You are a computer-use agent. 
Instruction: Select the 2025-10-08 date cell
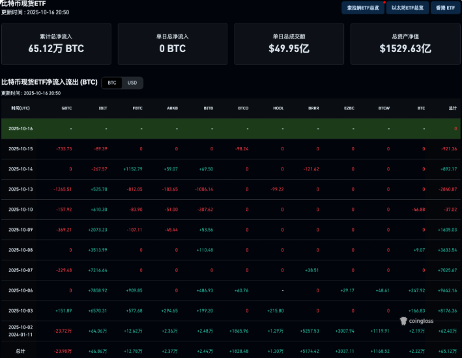(x=21, y=250)
